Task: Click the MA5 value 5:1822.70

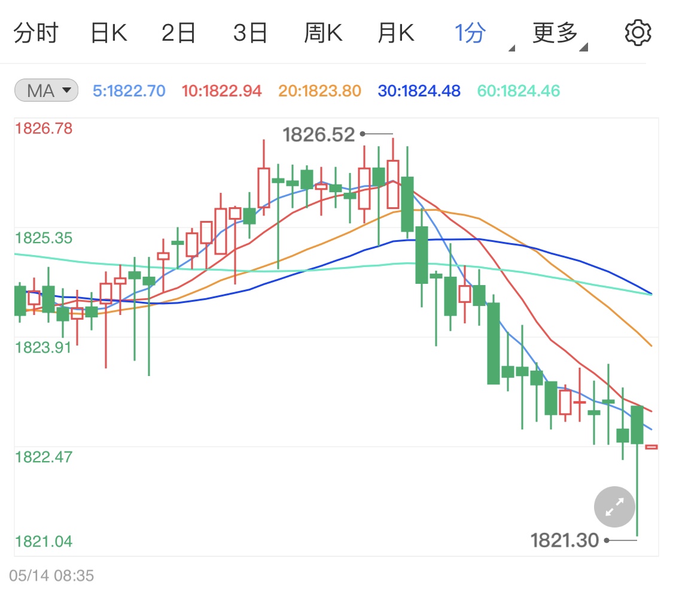Action: coord(129,90)
